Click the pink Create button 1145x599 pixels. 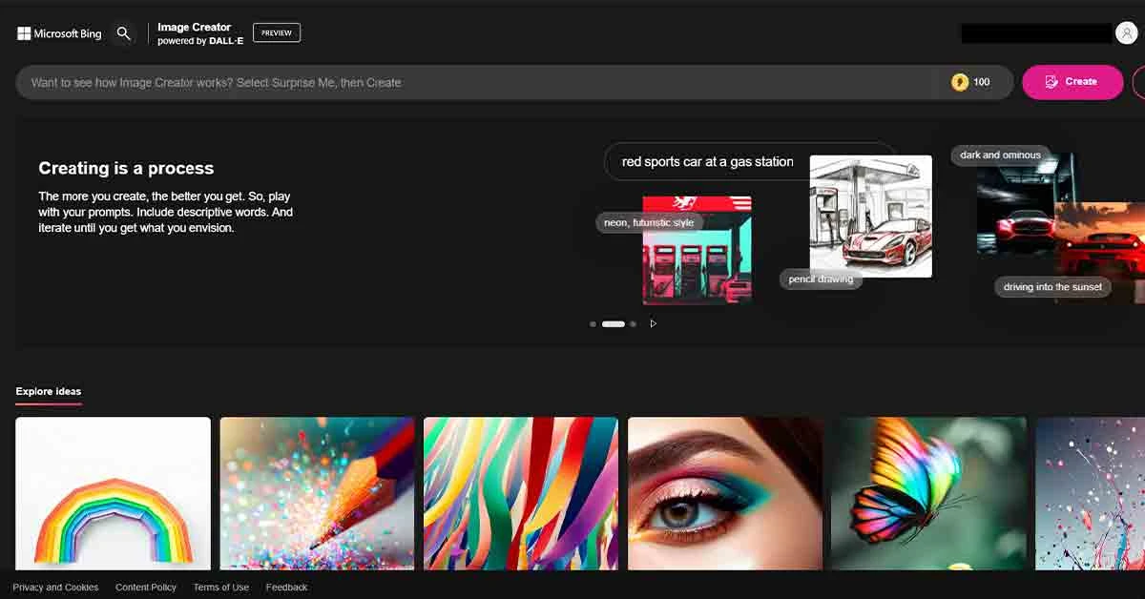(x=1072, y=82)
